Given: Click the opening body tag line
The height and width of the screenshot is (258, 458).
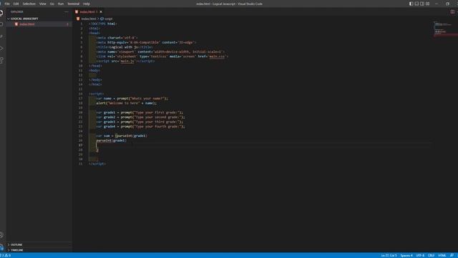Looking at the screenshot, I should pyautogui.click(x=94, y=70).
